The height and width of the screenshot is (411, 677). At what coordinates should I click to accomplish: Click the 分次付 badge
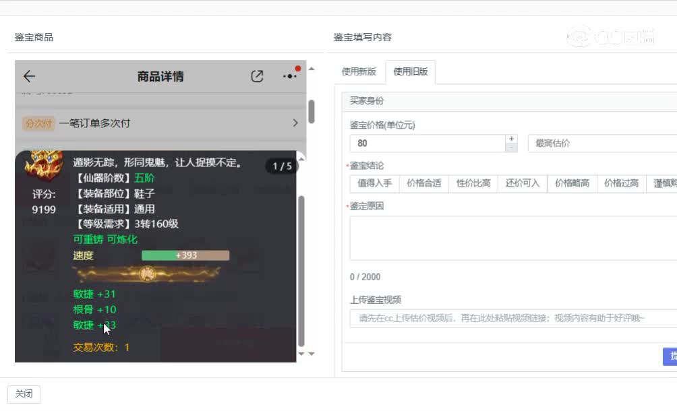[38, 123]
